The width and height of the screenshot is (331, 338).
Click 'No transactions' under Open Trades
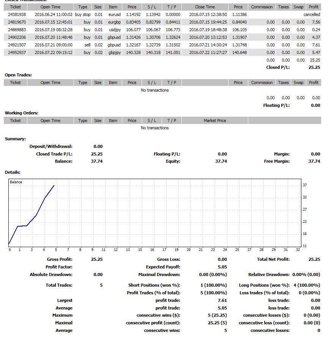pyautogui.click(x=154, y=90)
